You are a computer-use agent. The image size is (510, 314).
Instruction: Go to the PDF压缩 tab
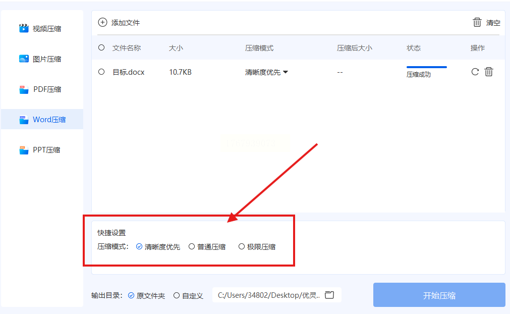(x=42, y=89)
